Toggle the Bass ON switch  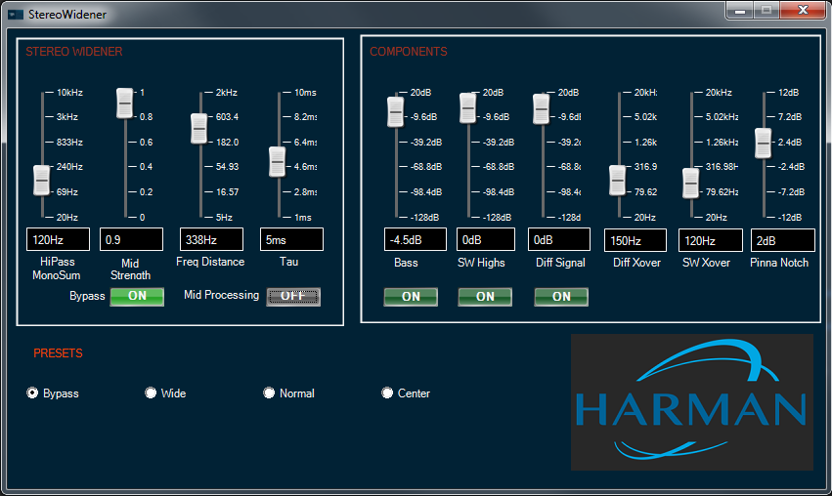tap(411, 297)
